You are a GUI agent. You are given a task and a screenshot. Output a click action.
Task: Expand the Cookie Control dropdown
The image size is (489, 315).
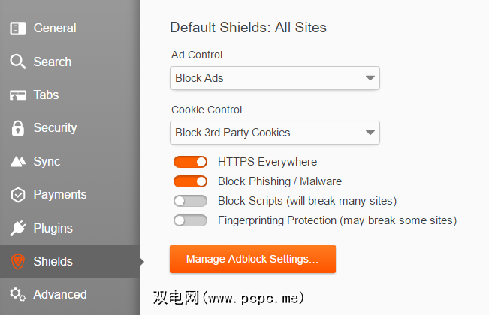pos(275,133)
